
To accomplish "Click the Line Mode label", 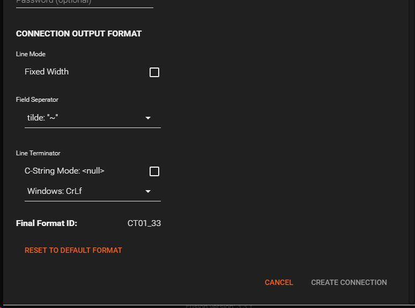I will (x=31, y=54).
